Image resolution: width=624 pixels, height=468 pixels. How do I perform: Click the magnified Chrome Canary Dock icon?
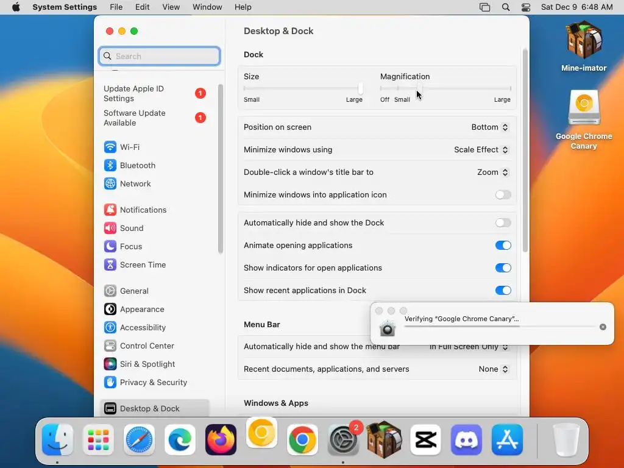261,433
